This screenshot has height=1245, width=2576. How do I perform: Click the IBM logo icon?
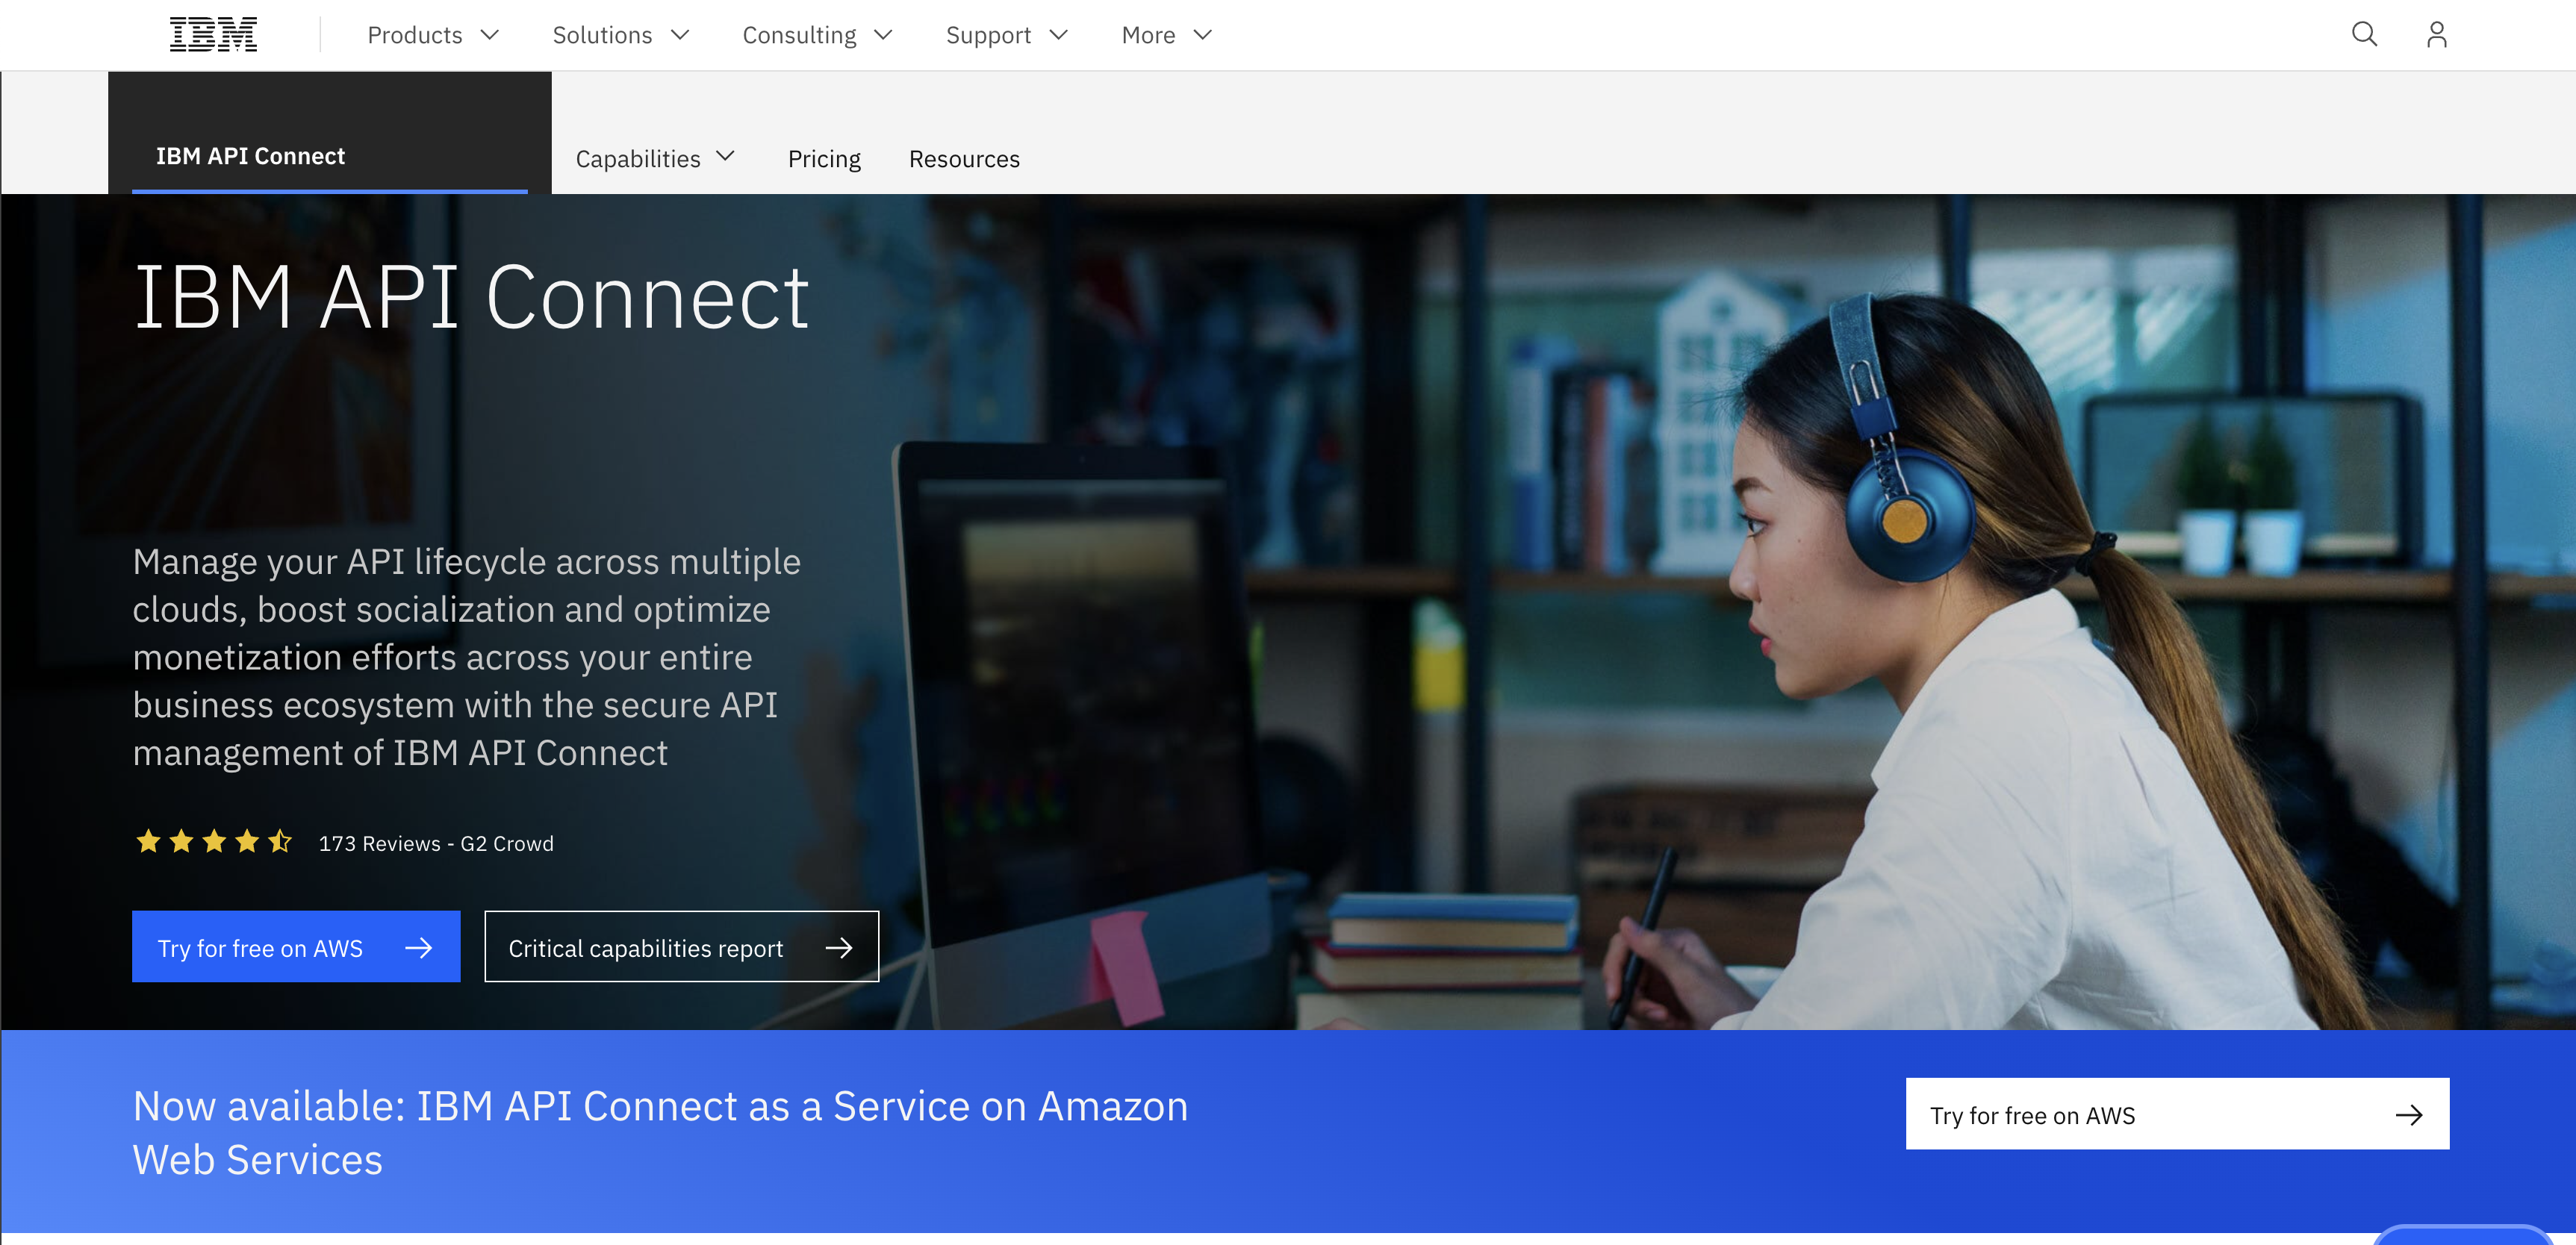pos(213,35)
